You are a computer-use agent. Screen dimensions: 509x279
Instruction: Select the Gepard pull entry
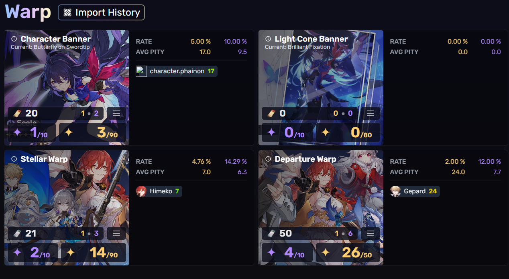coord(415,191)
